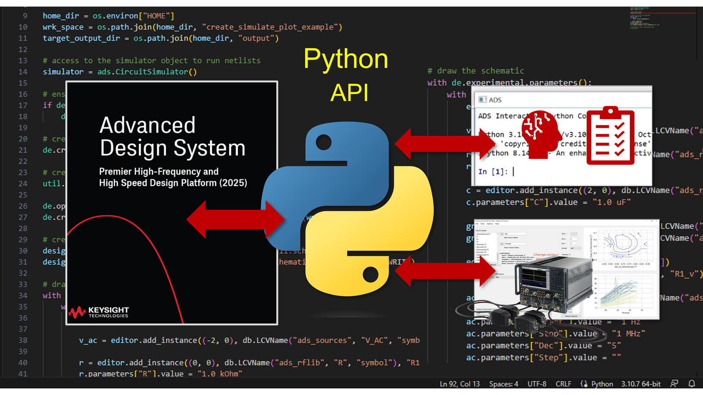This screenshot has width=703, height=395.
Task: Select the 3.10.7 64-bit interpreter
Action: [x=641, y=384]
